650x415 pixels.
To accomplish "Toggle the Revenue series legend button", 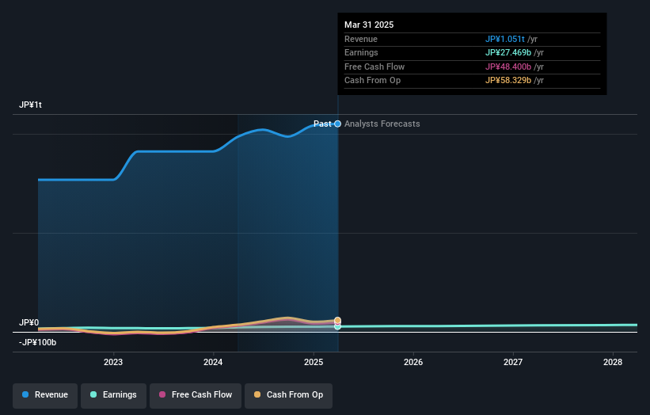I will (45, 395).
